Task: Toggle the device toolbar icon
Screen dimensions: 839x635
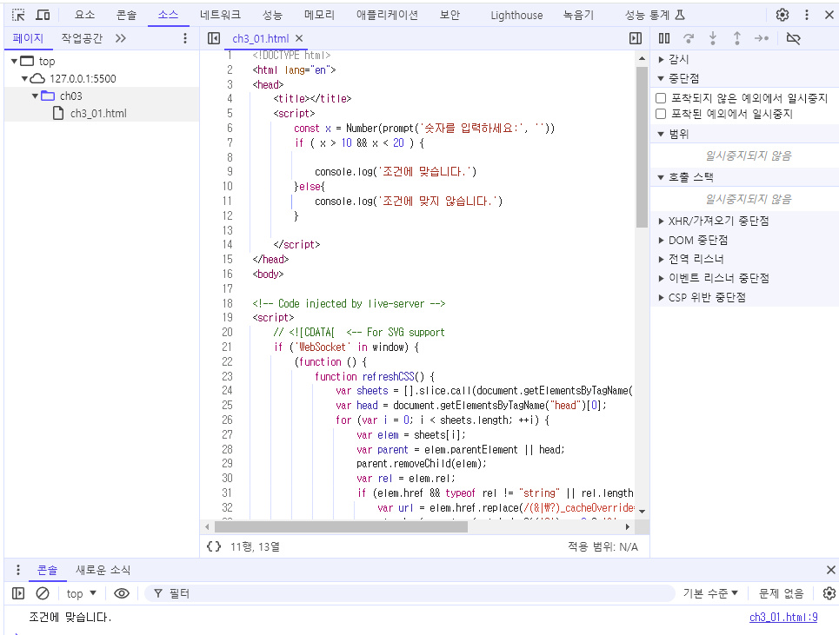Action: tap(43, 15)
